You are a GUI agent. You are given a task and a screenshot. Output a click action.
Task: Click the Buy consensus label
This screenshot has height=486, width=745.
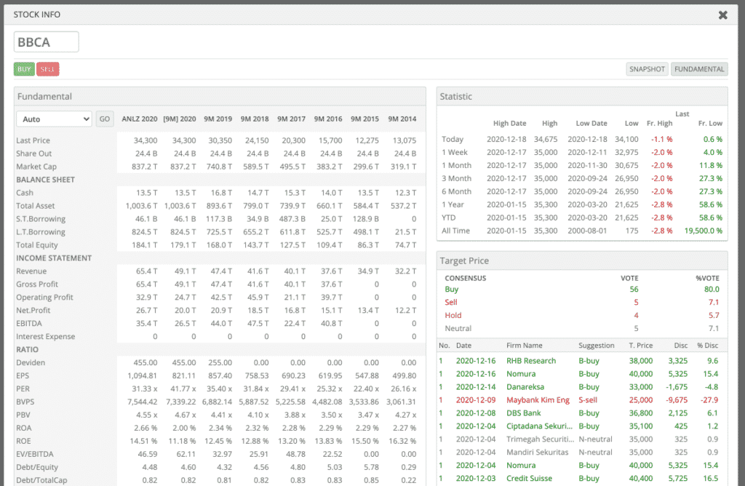coord(452,290)
